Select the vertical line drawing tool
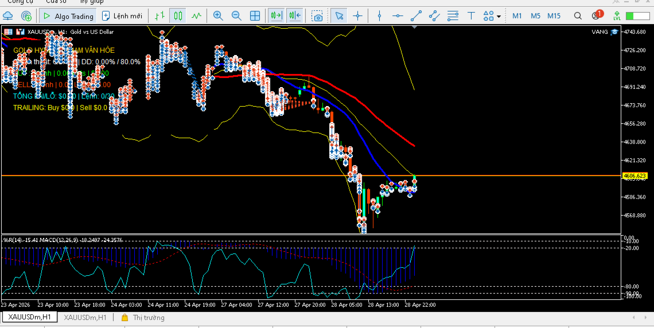 tap(379, 16)
